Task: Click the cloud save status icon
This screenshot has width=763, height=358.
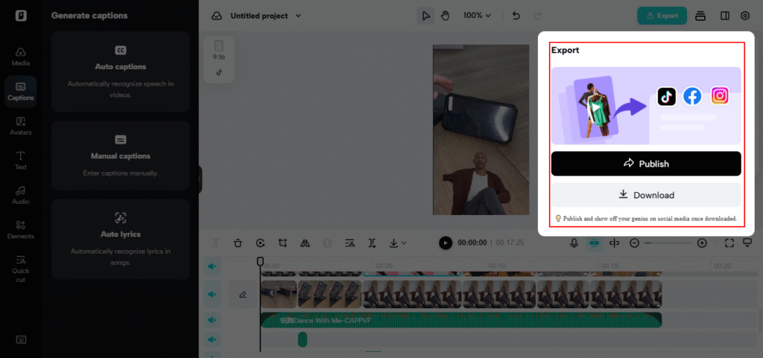Action: [217, 16]
